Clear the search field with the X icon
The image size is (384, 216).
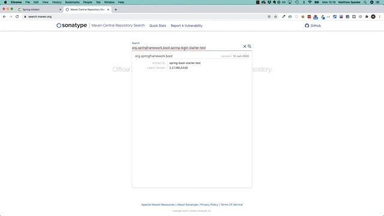[x=244, y=46]
